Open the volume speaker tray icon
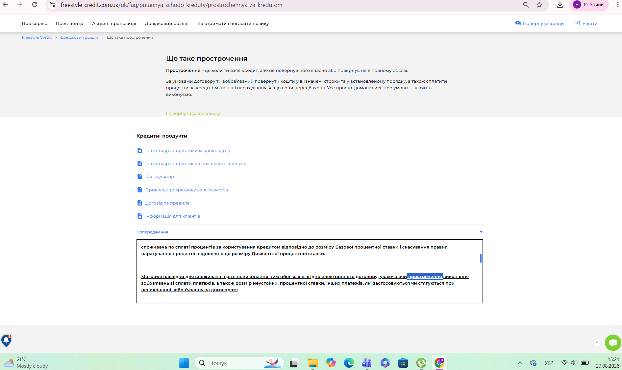This screenshot has height=370, width=622. 574,363
